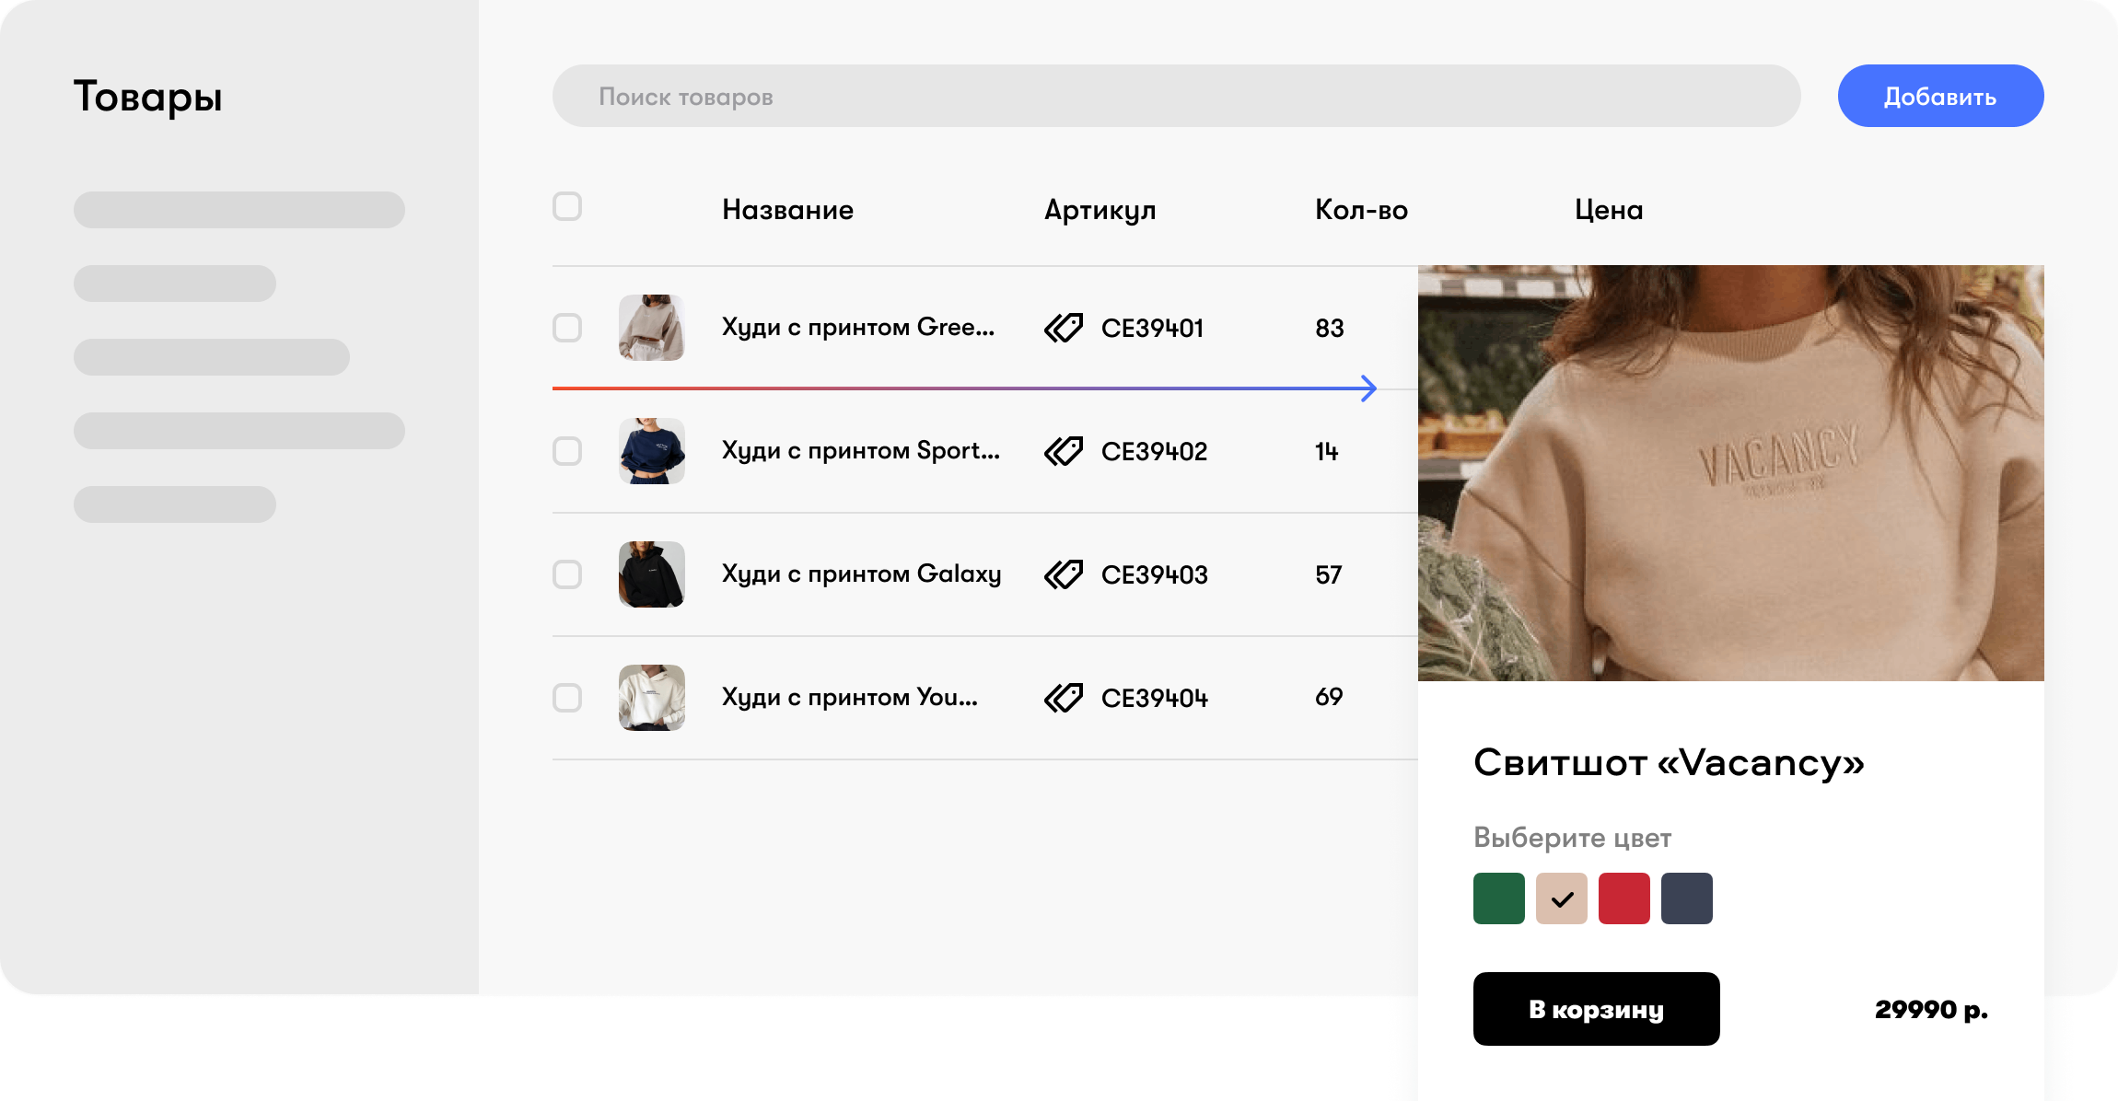Select the checkbox for Худи с принтом Galaxy

pos(567,574)
